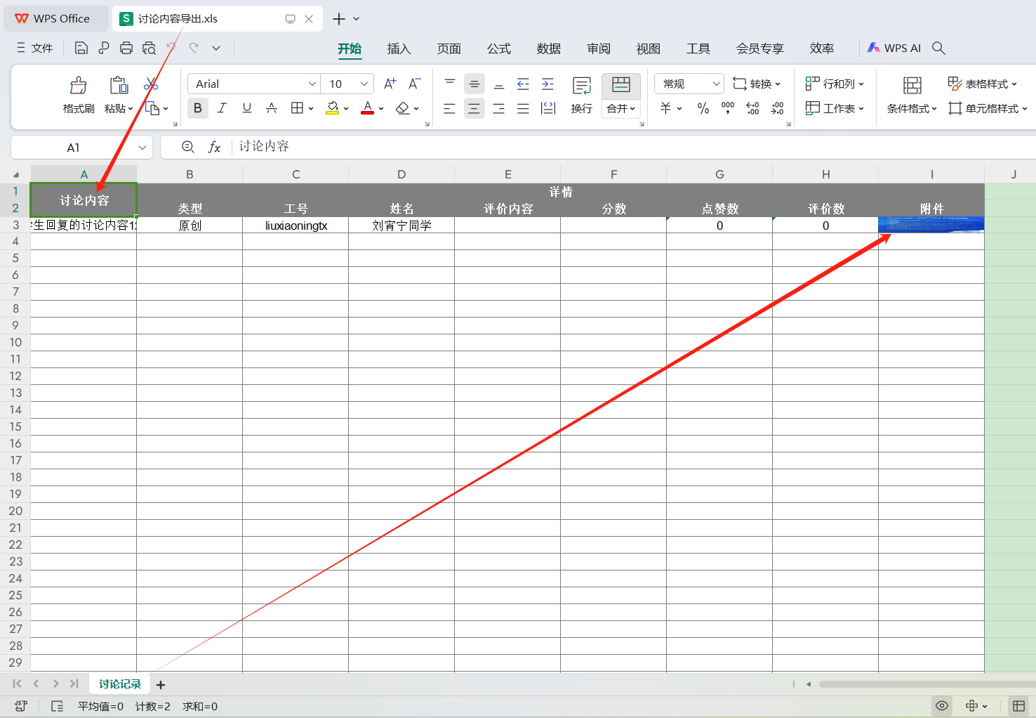Open the search magnifier icon
Image resolution: width=1036 pixels, height=718 pixels.
click(x=938, y=48)
